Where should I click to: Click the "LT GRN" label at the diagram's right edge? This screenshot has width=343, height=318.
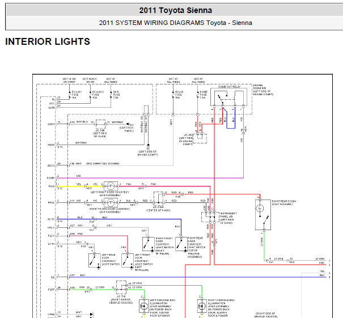[320, 258]
